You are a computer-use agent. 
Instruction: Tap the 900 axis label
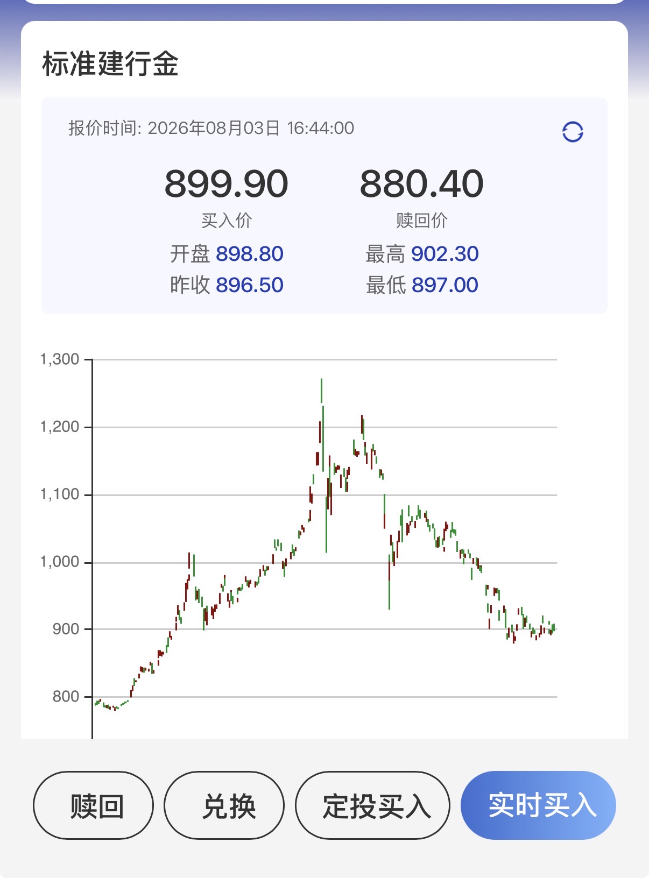pos(66,629)
